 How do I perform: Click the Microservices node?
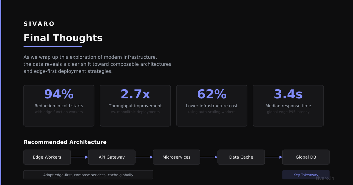[176, 157]
